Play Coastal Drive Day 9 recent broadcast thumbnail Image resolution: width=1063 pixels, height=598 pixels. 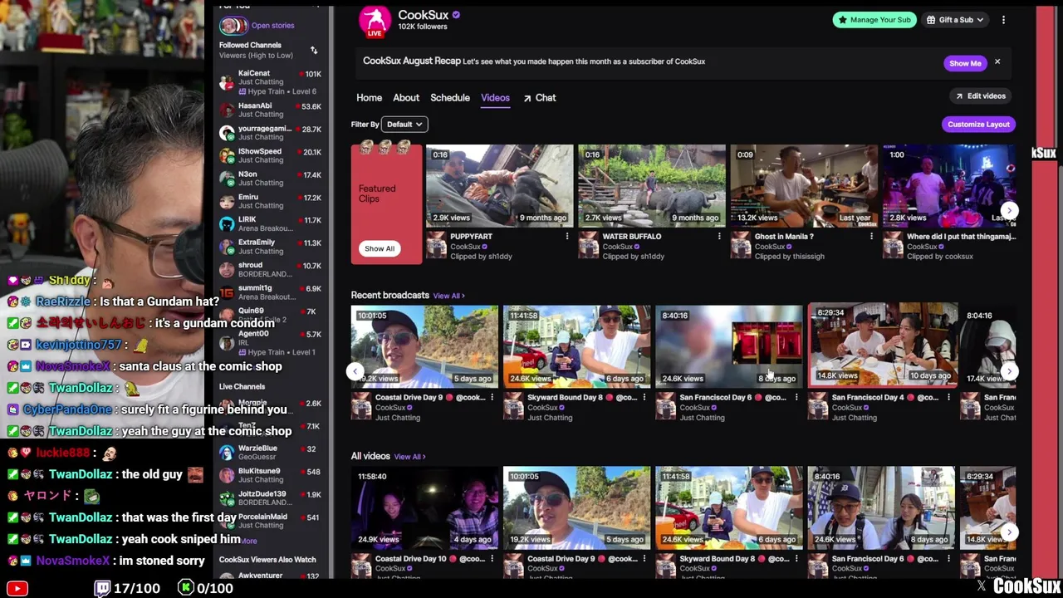[424, 346]
